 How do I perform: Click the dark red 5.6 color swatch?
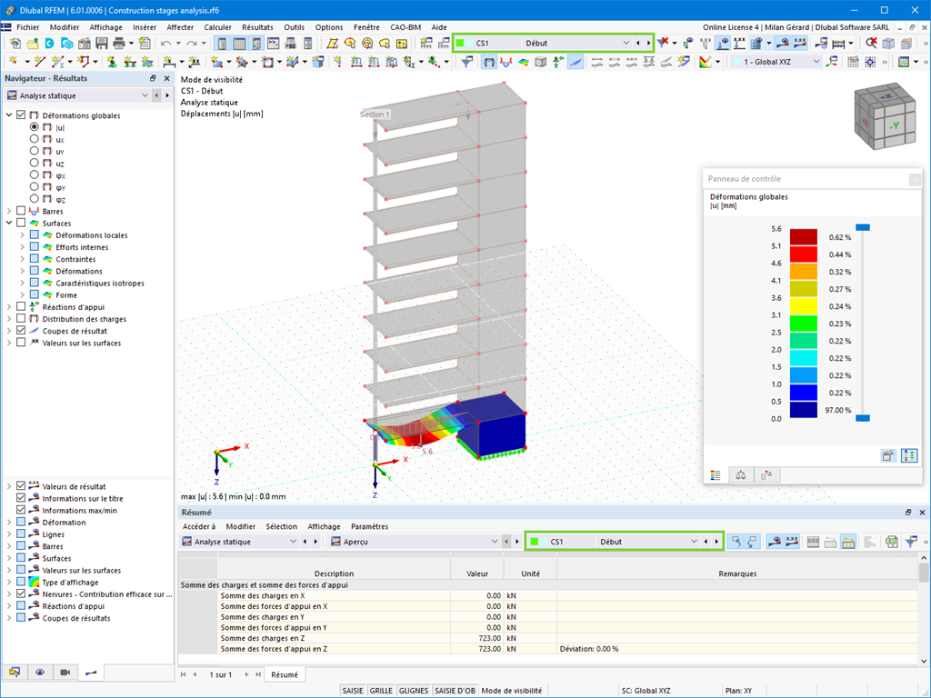804,237
